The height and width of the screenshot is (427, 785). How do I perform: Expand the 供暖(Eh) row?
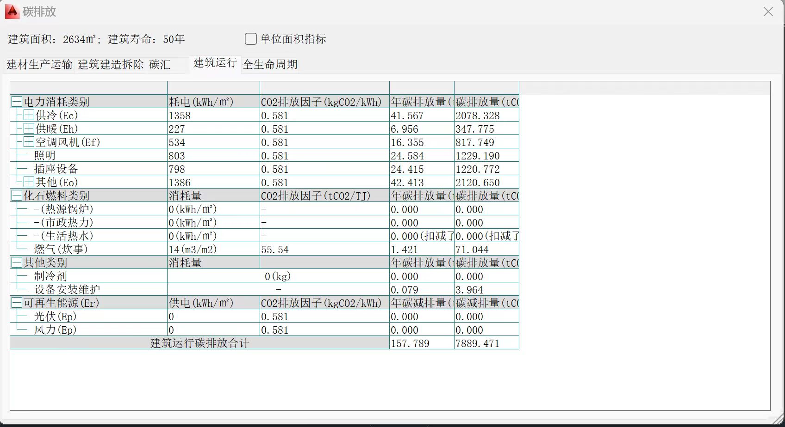tap(29, 128)
